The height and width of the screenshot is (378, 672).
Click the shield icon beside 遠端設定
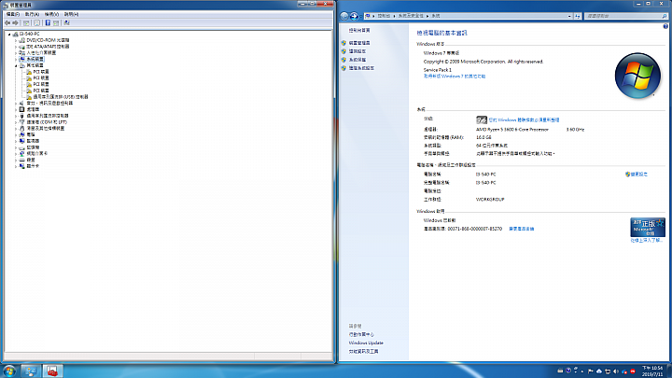(x=343, y=51)
